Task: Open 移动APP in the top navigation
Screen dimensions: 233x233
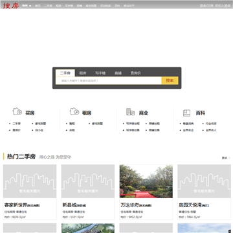Action: [129, 6]
